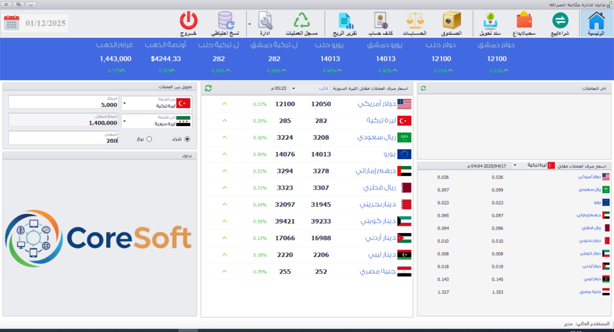Expand the Turkish lira comparison currency dropdown
Image resolution: width=614 pixels, height=332 pixels.
(515, 166)
